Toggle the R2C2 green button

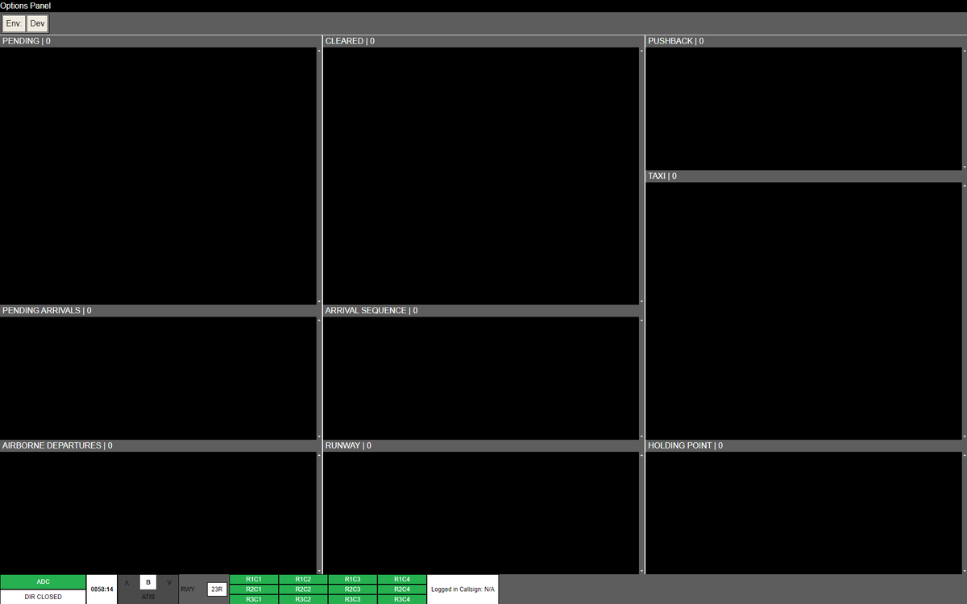point(303,590)
